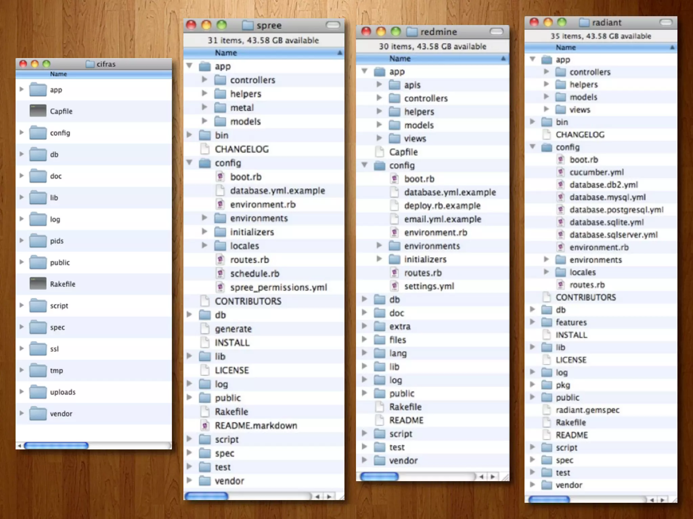Click the Capfile icon in cifras window
Image resolution: width=693 pixels, height=519 pixels.
coord(38,111)
